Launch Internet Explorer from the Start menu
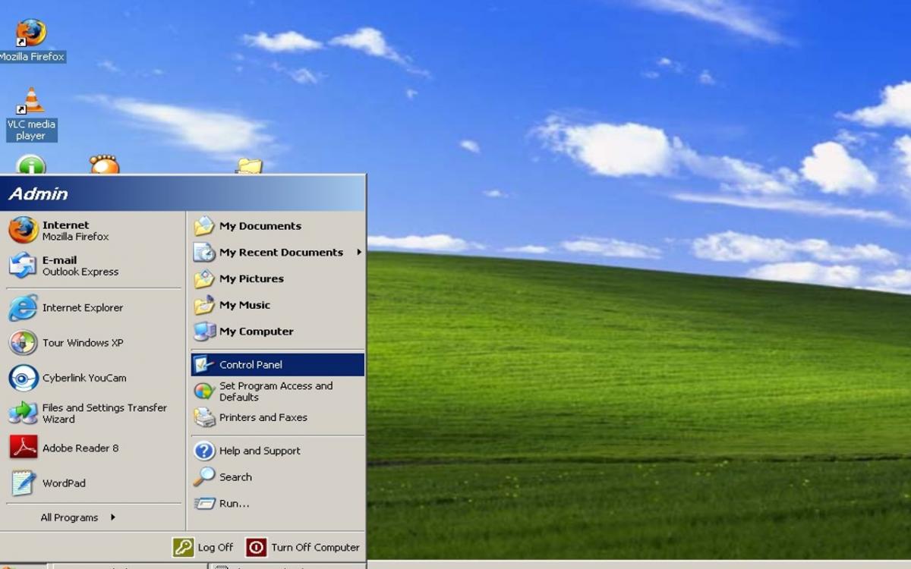Viewport: 911px width, 569px height. [94, 308]
